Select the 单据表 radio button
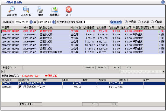 [127, 21]
